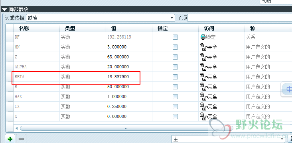Click the value 3.000000 of MN
This screenshot has width=292, height=143.
pyautogui.click(x=117, y=47)
